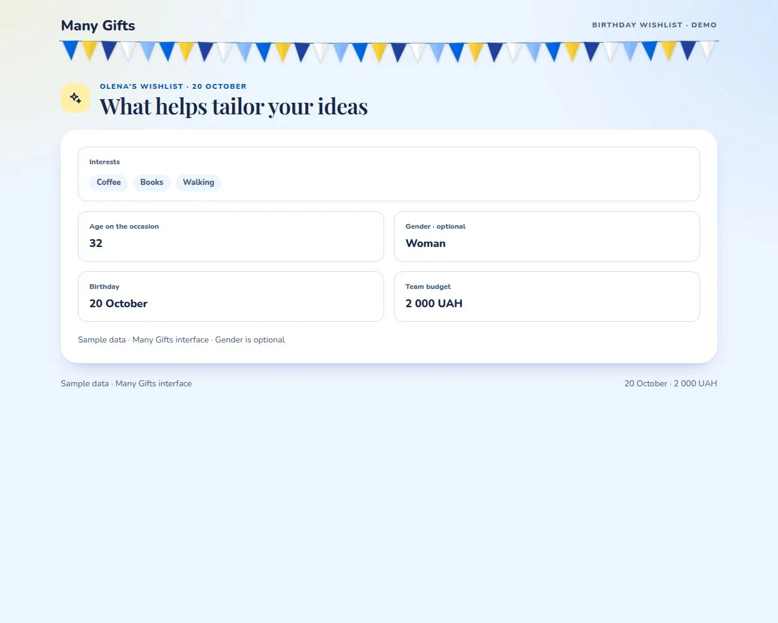
Task: Click the 'Birthday' field label
Action: (105, 287)
